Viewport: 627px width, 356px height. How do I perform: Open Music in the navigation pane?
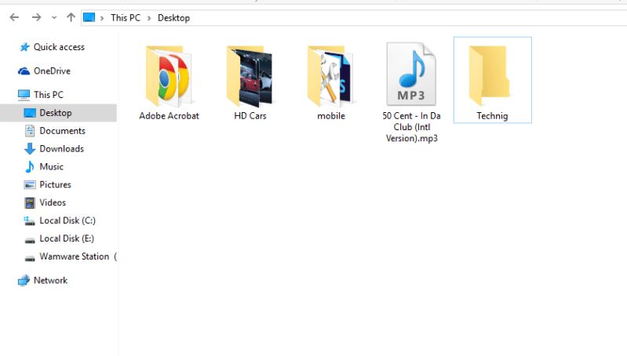(x=51, y=166)
